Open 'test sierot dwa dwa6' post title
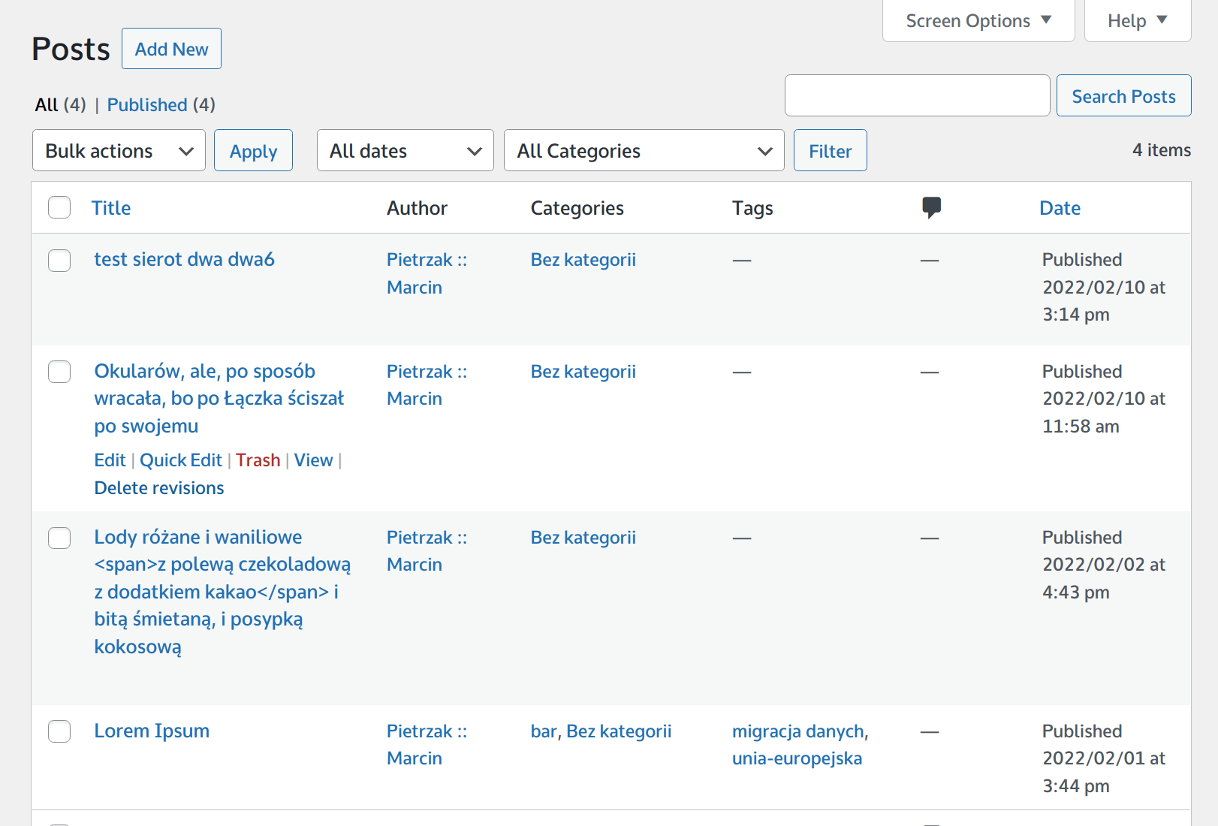This screenshot has width=1218, height=826. [x=184, y=259]
